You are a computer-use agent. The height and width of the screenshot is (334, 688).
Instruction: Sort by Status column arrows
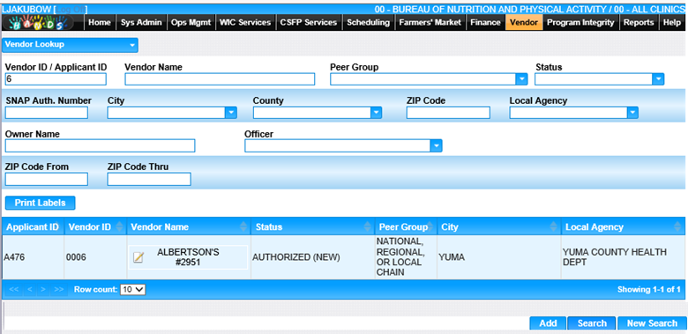[x=368, y=226]
